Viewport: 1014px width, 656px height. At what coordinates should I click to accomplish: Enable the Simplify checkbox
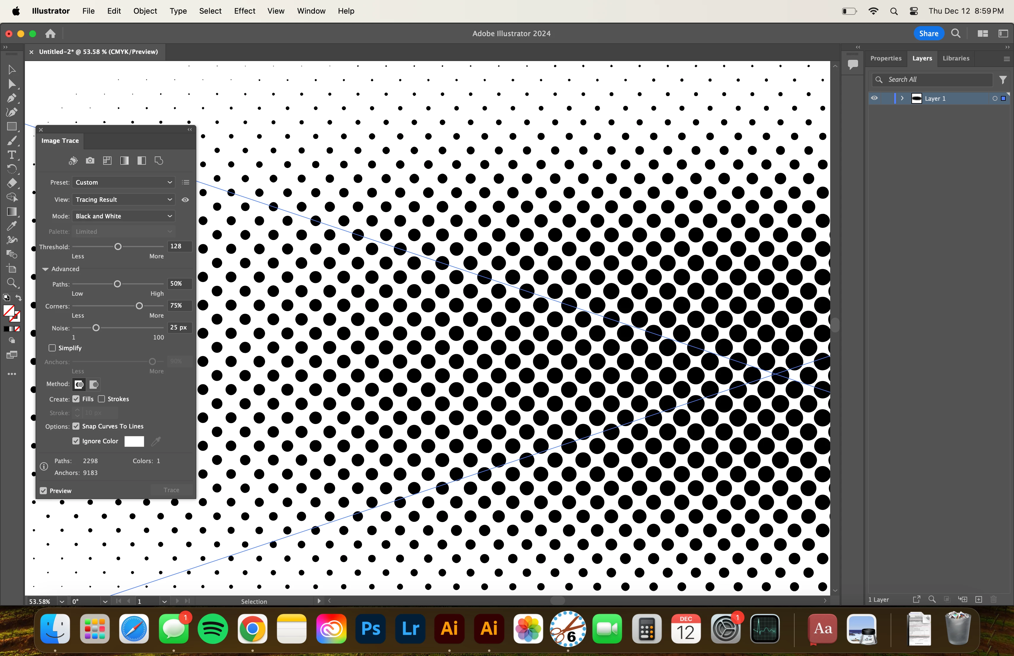click(x=52, y=348)
